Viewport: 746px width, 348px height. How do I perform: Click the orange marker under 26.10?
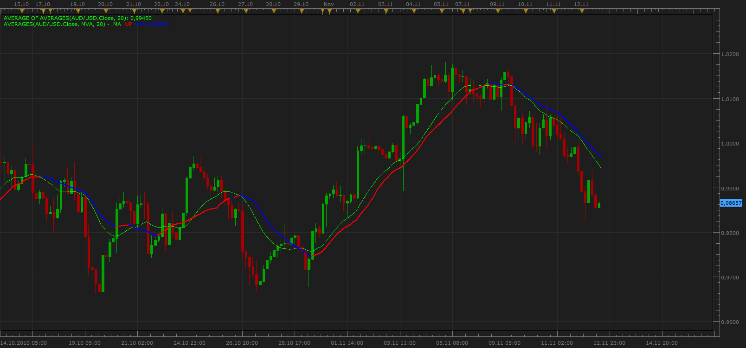pos(217,11)
